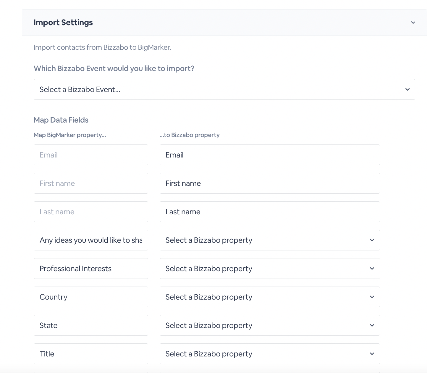Open Bizzabo property dropdown for Title
Image resolution: width=427 pixels, height=373 pixels.
270,354
